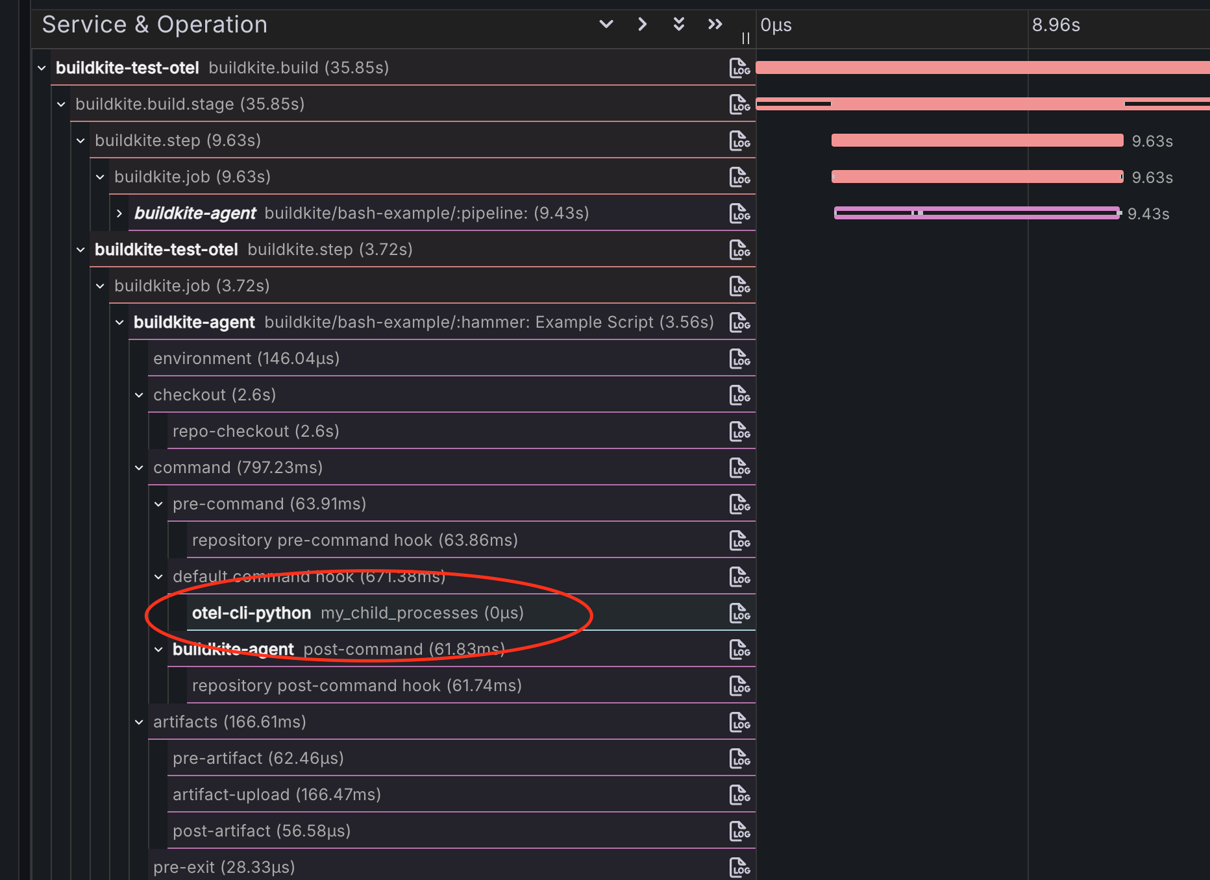The image size is (1210, 880).
Task: Click the LOG icon beside default command hook
Action: (x=739, y=576)
